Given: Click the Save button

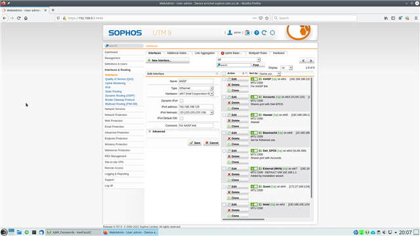Looking at the screenshot, I should (x=195, y=143).
